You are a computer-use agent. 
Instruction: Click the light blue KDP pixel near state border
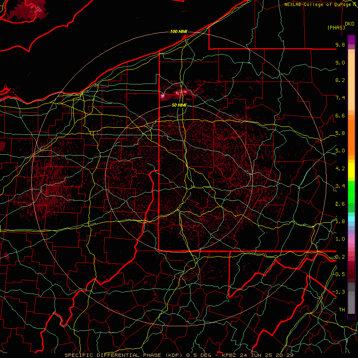(x=163, y=96)
